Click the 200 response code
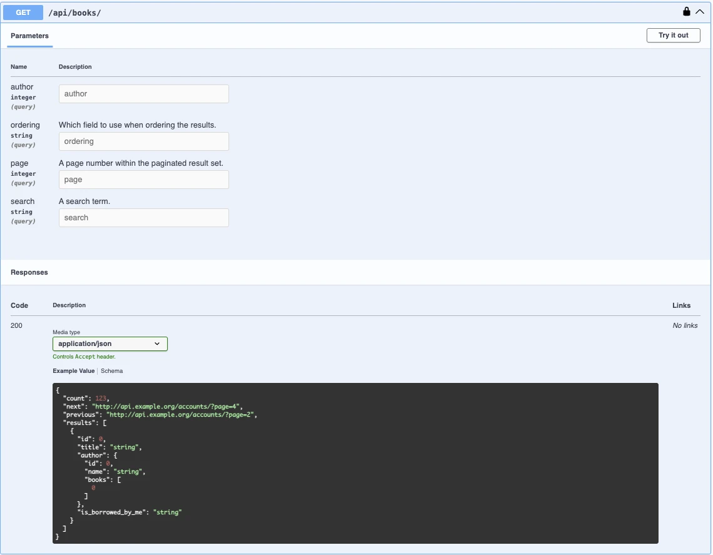Screen dimensions: 713x555 point(16,325)
